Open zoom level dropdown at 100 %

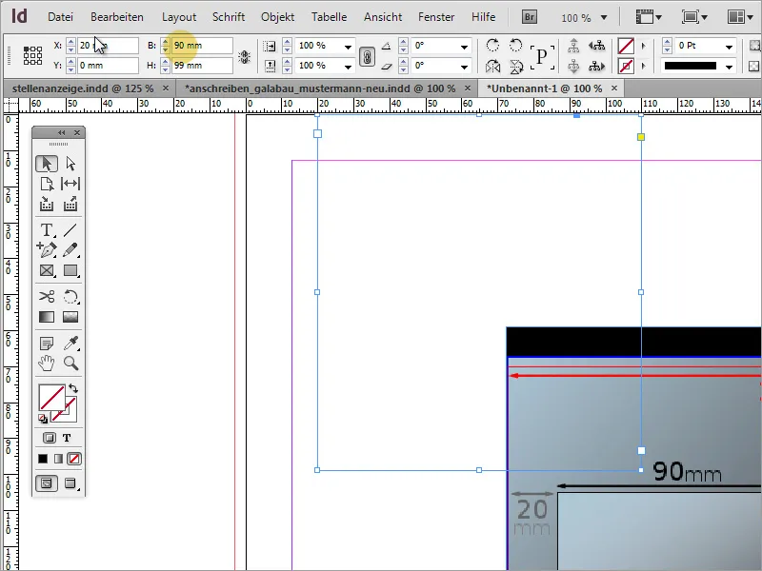604,18
